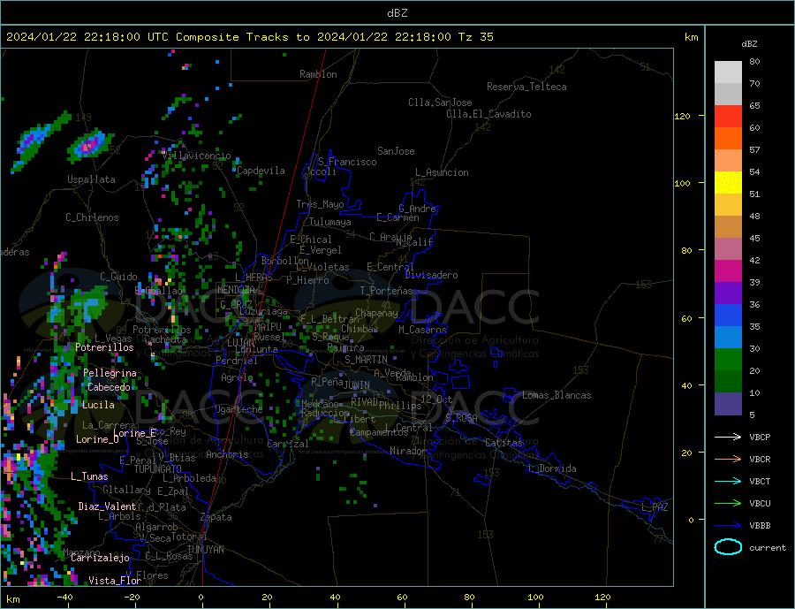
Task: Click the Pellegrina map label
Action: coord(110,374)
